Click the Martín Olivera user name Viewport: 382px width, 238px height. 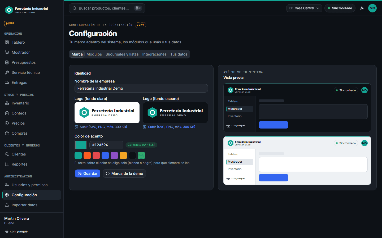click(17, 218)
